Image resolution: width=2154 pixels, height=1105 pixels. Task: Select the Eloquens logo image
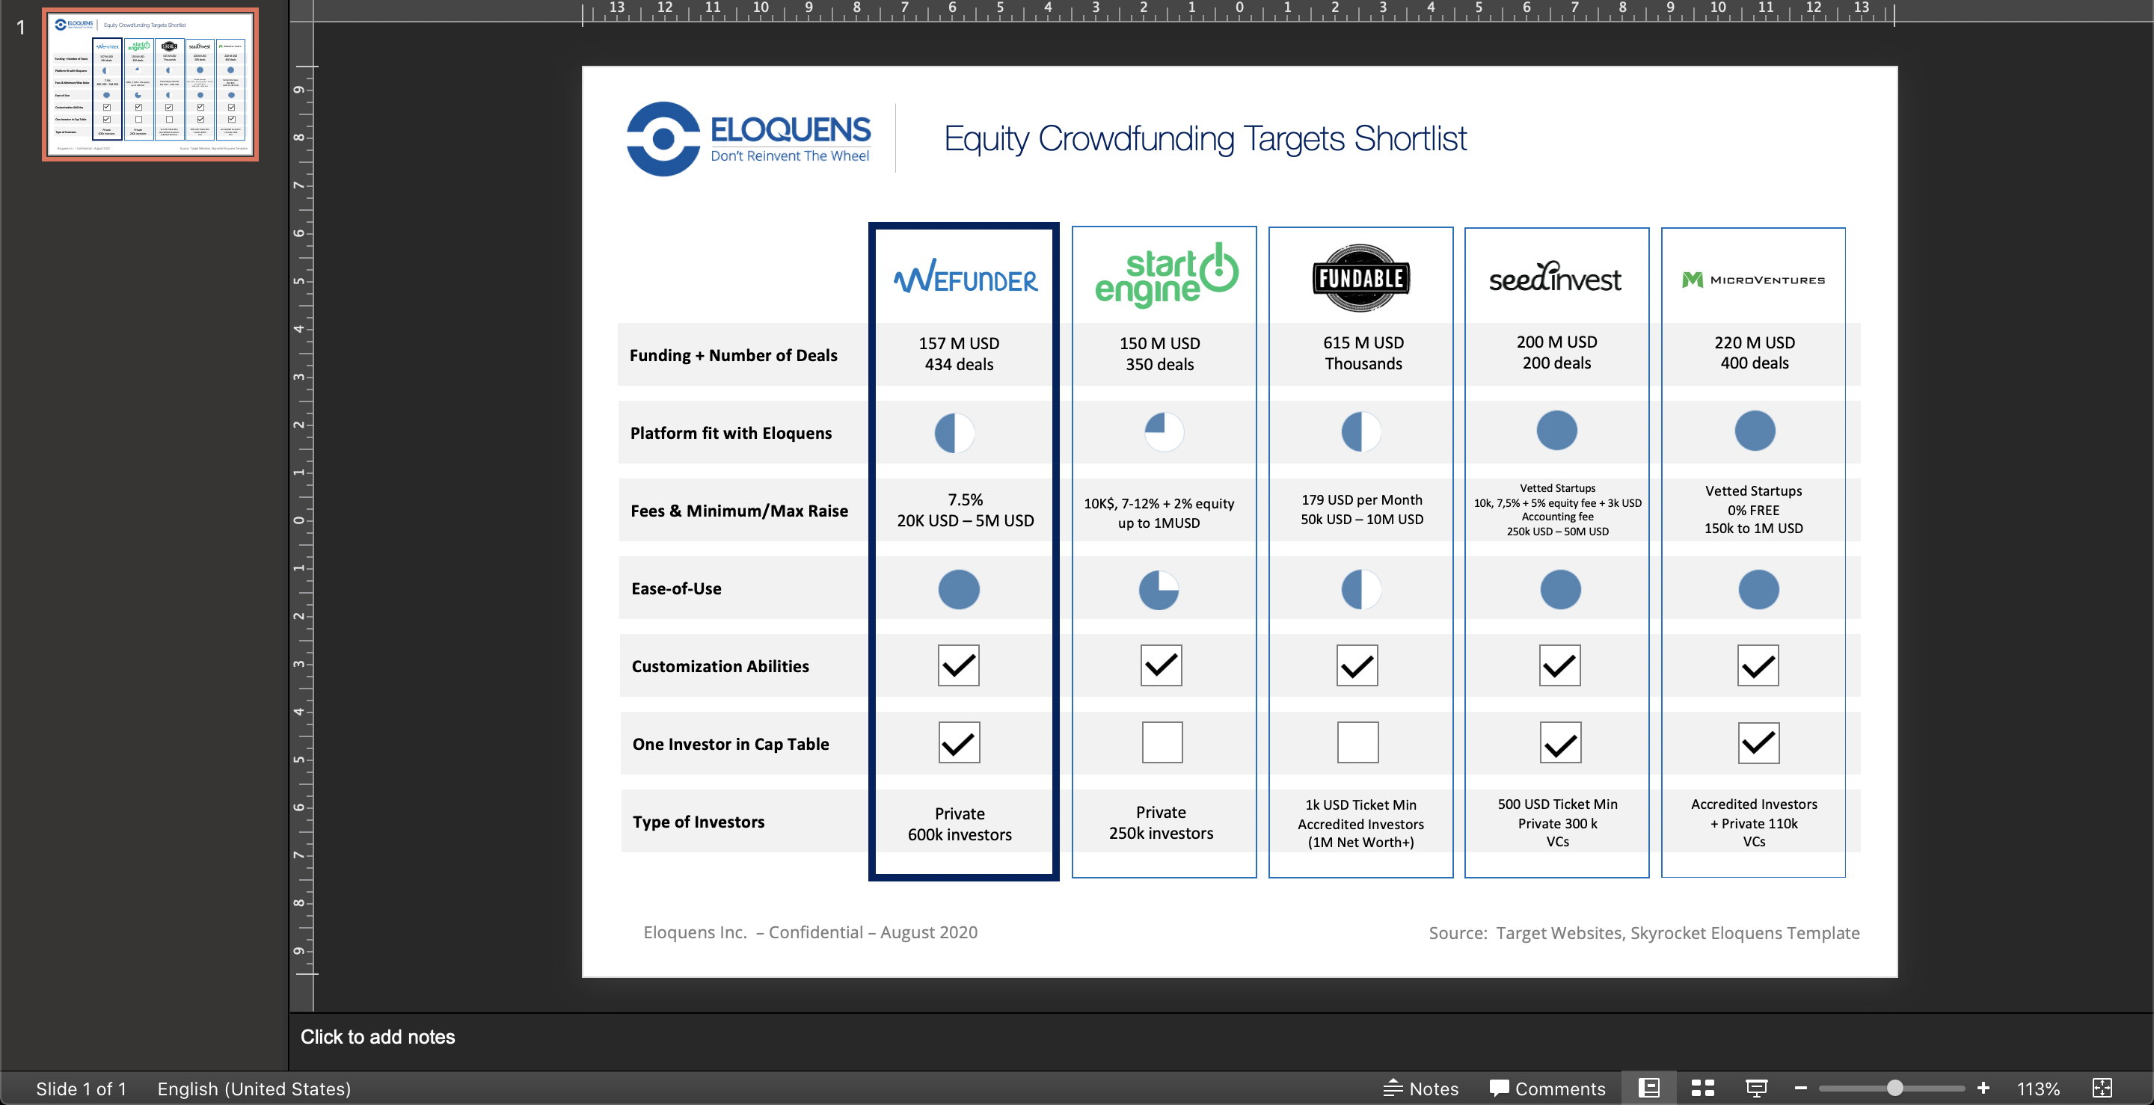749,139
